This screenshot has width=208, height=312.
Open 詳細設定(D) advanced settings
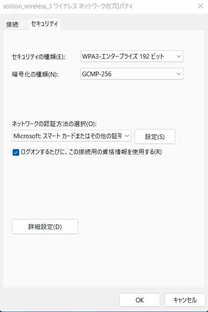pyautogui.click(x=45, y=227)
